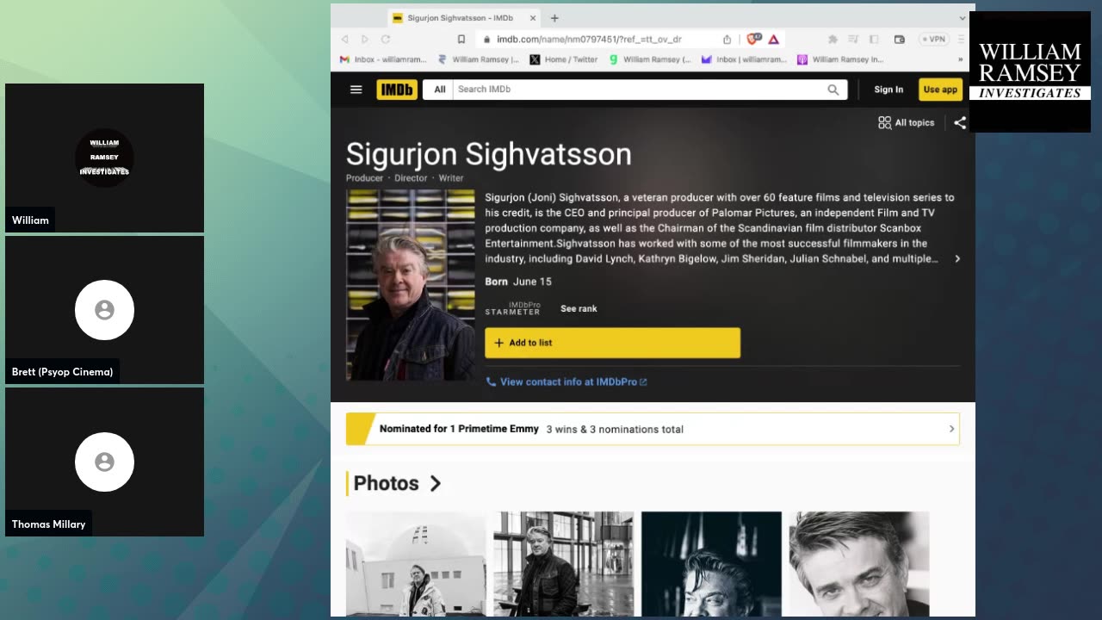This screenshot has width=1102, height=620.
Task: Open the All search category dropdown
Action: [439, 90]
